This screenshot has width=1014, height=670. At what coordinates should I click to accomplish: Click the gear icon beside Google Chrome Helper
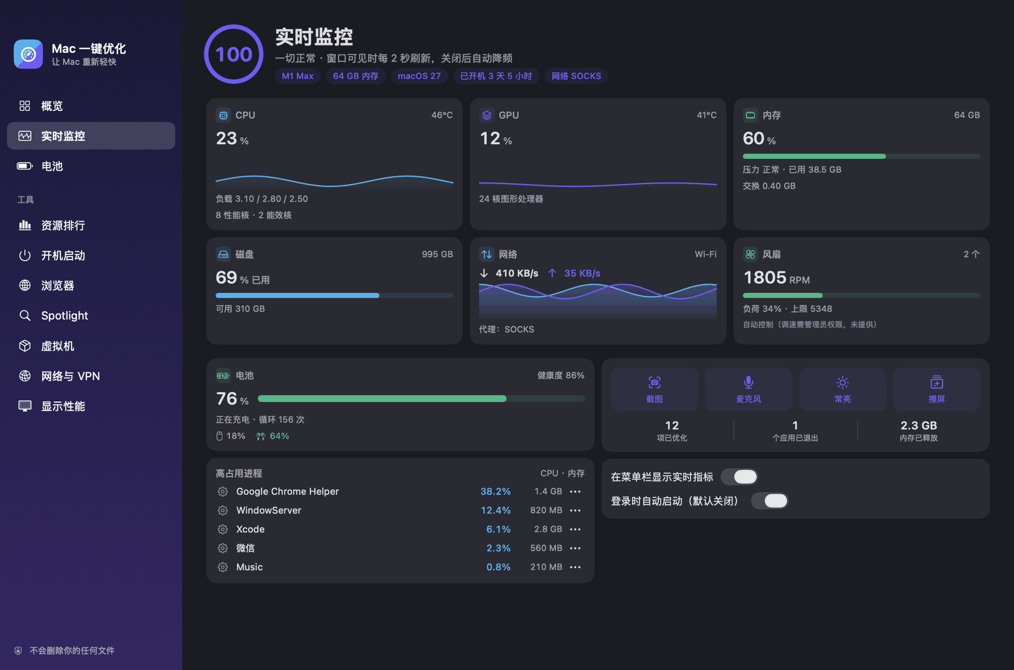pos(223,492)
